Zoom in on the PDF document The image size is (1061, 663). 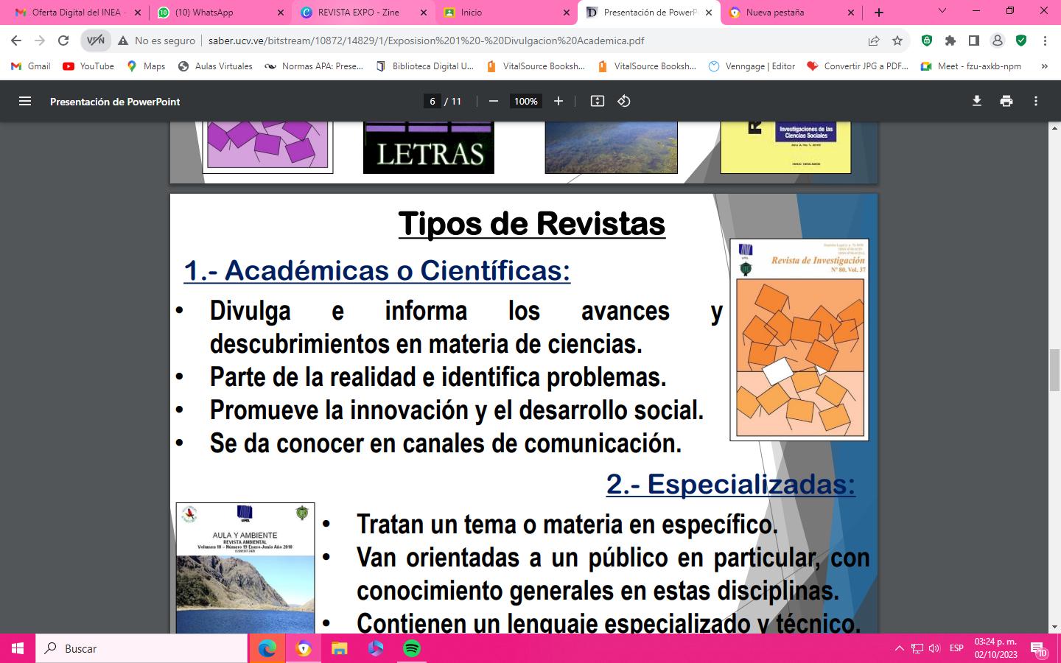[x=558, y=102]
